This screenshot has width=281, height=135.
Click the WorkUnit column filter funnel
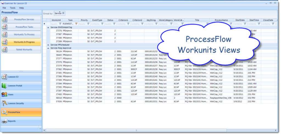[x=60, y=24]
